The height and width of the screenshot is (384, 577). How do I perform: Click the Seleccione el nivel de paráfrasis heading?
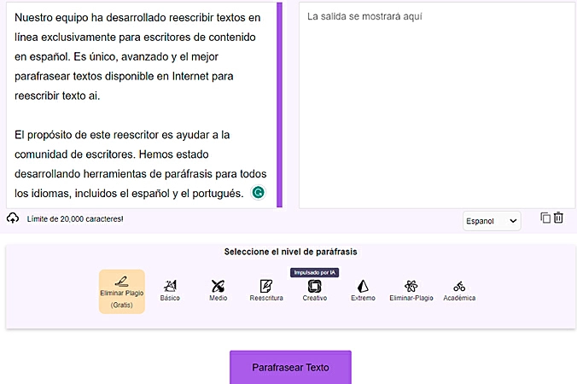click(290, 252)
